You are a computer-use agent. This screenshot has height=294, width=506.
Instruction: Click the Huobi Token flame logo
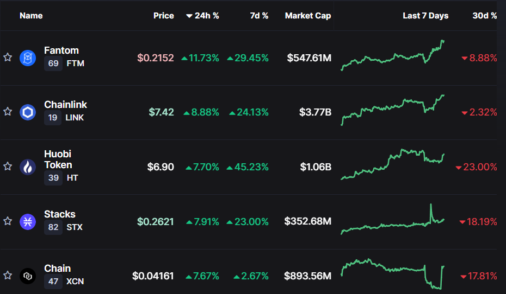(28, 167)
